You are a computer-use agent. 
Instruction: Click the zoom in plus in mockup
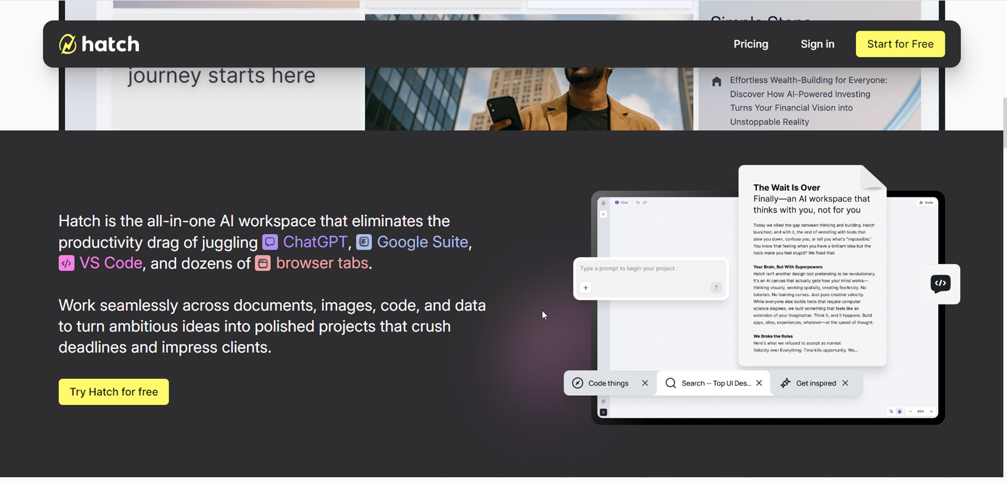(931, 411)
